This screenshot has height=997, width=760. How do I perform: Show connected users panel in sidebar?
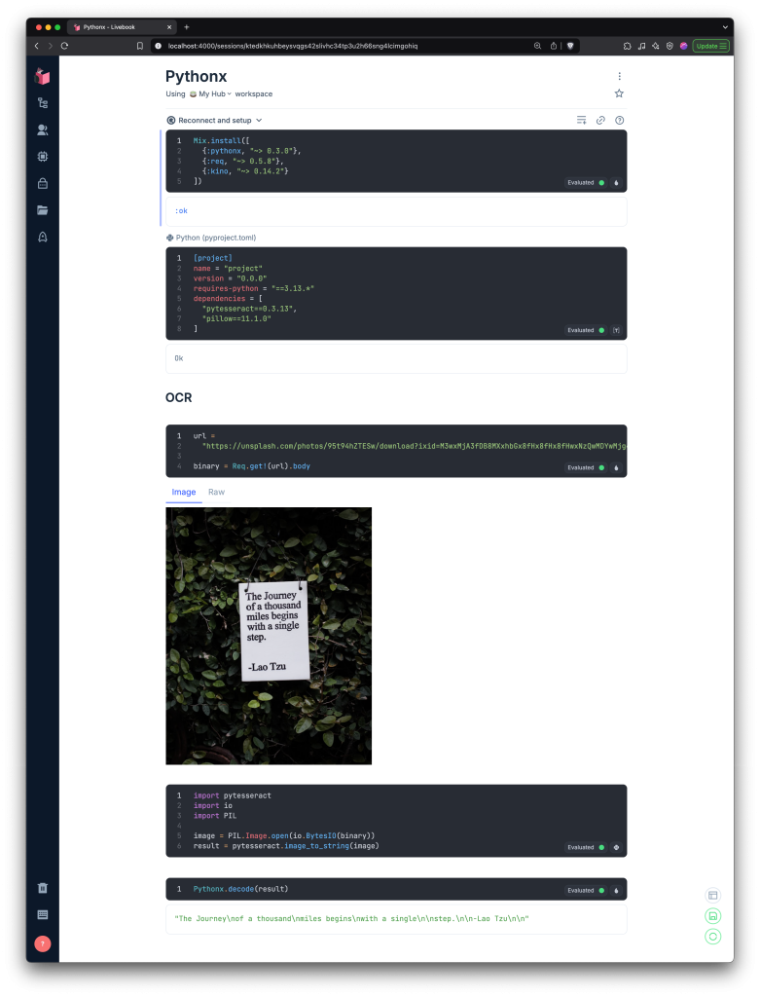click(x=43, y=129)
